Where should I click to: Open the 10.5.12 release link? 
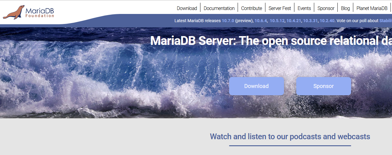(277, 21)
